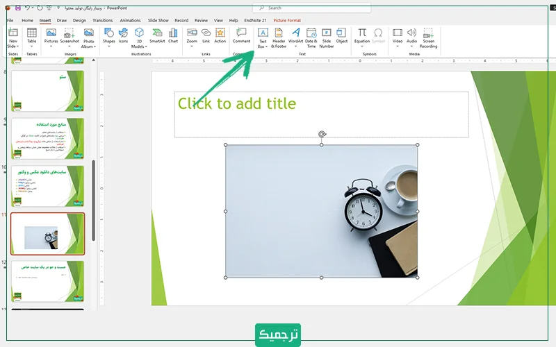Click the Undo arrow in title bar
The image size is (556, 347).
(x=27, y=8)
